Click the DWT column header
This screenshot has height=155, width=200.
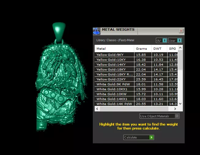159,48
